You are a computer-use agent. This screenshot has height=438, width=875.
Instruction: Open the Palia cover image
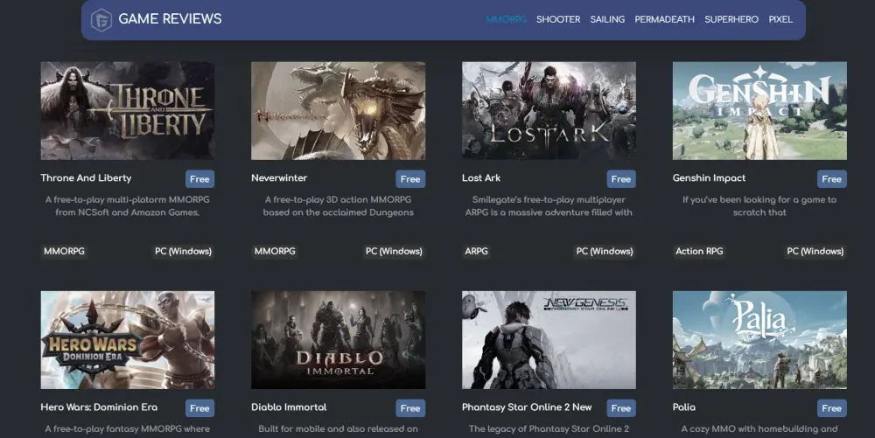pyautogui.click(x=759, y=340)
